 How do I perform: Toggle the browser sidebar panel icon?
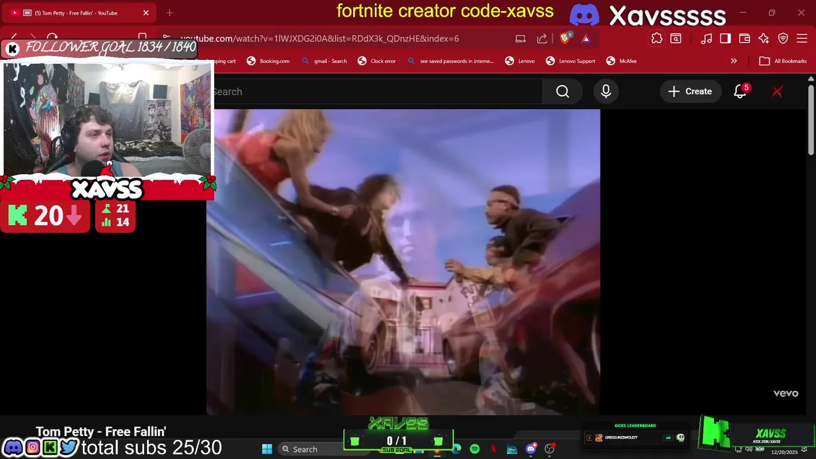[725, 38]
